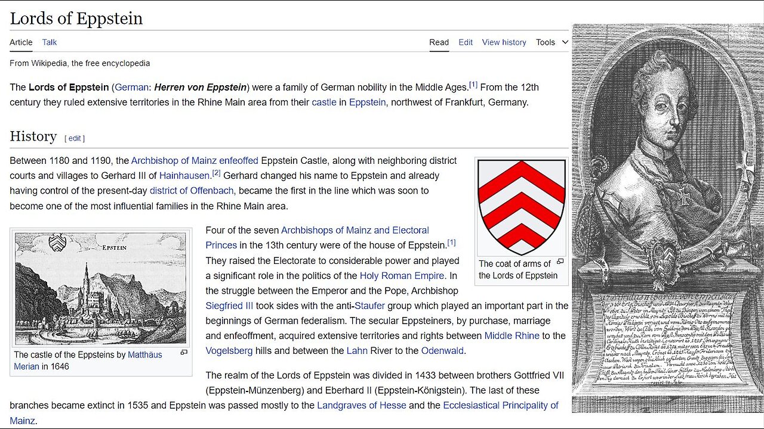Follow the Staufer link
The image size is (764, 429).
[x=370, y=306]
